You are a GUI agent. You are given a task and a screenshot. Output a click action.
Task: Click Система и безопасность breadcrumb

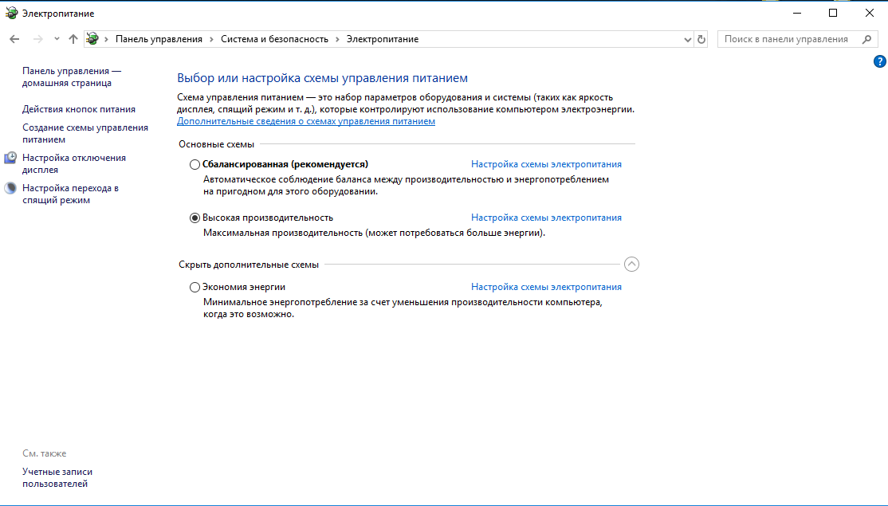(x=274, y=39)
